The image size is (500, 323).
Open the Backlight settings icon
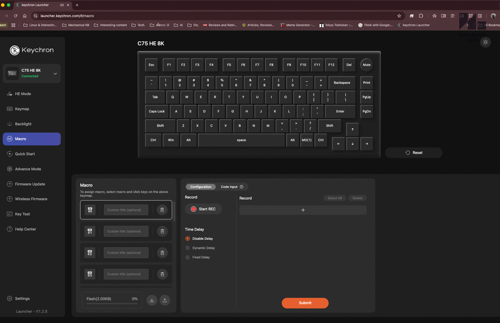(x=11, y=123)
